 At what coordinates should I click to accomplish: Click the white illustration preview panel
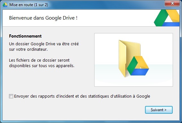pos(133,60)
